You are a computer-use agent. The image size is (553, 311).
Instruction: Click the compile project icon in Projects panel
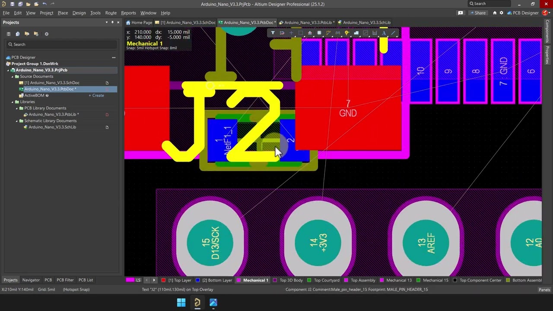pyautogui.click(x=17, y=34)
